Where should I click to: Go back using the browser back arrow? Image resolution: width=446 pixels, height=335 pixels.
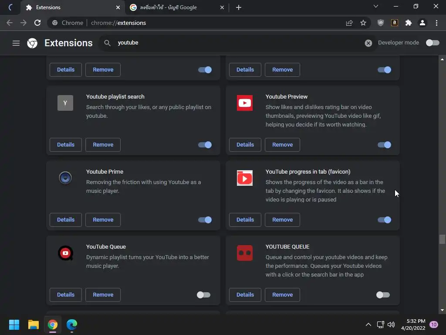click(x=10, y=23)
